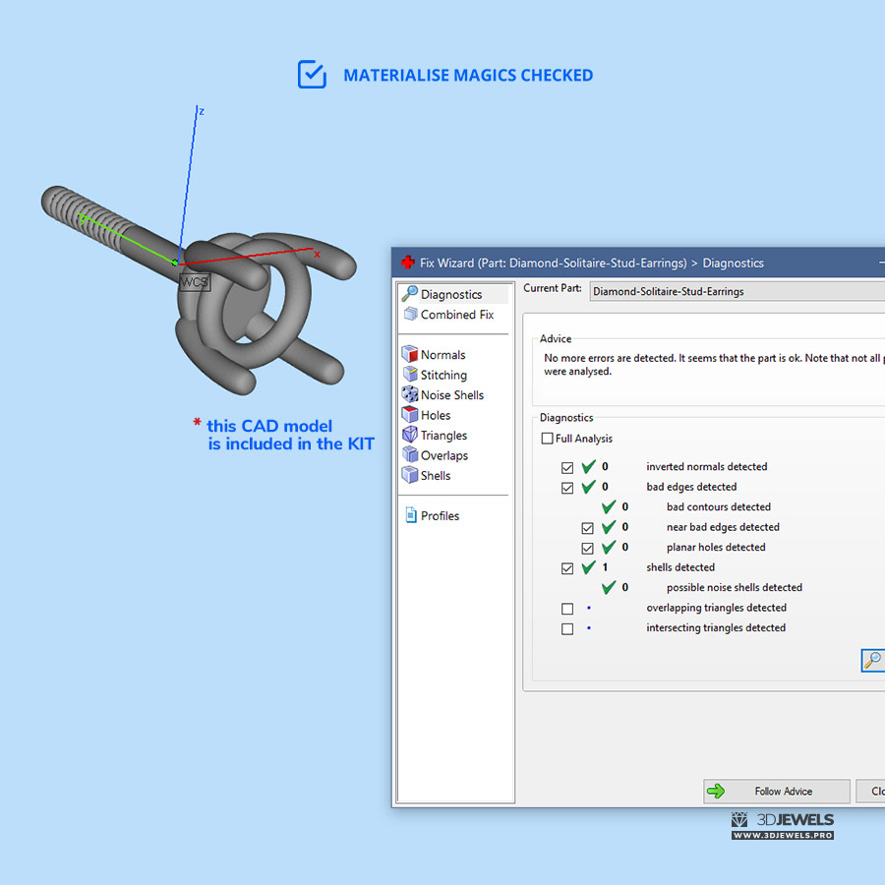Click the WCS label in viewport
This screenshot has height=885, width=885.
195,282
